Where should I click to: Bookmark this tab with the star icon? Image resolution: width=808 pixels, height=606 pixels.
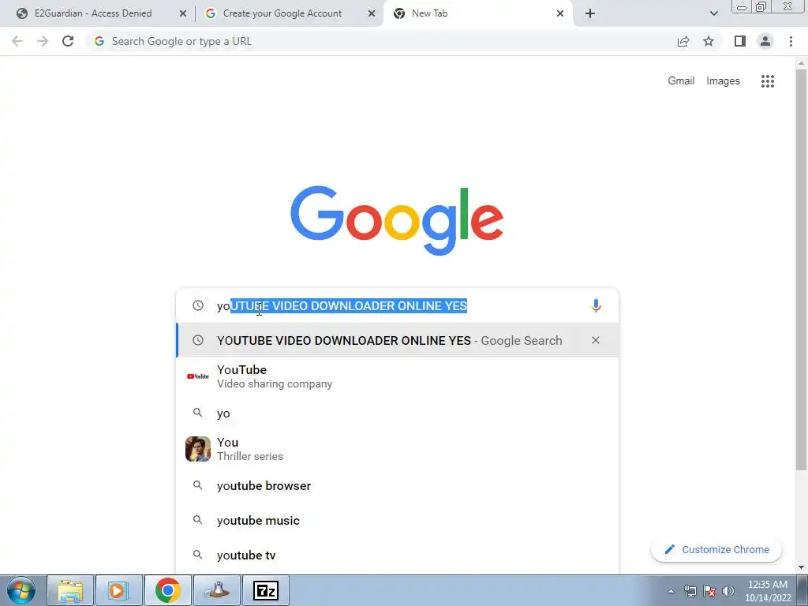click(709, 41)
